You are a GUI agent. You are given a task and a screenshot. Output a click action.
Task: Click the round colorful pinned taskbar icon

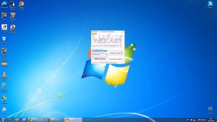click(17, 120)
